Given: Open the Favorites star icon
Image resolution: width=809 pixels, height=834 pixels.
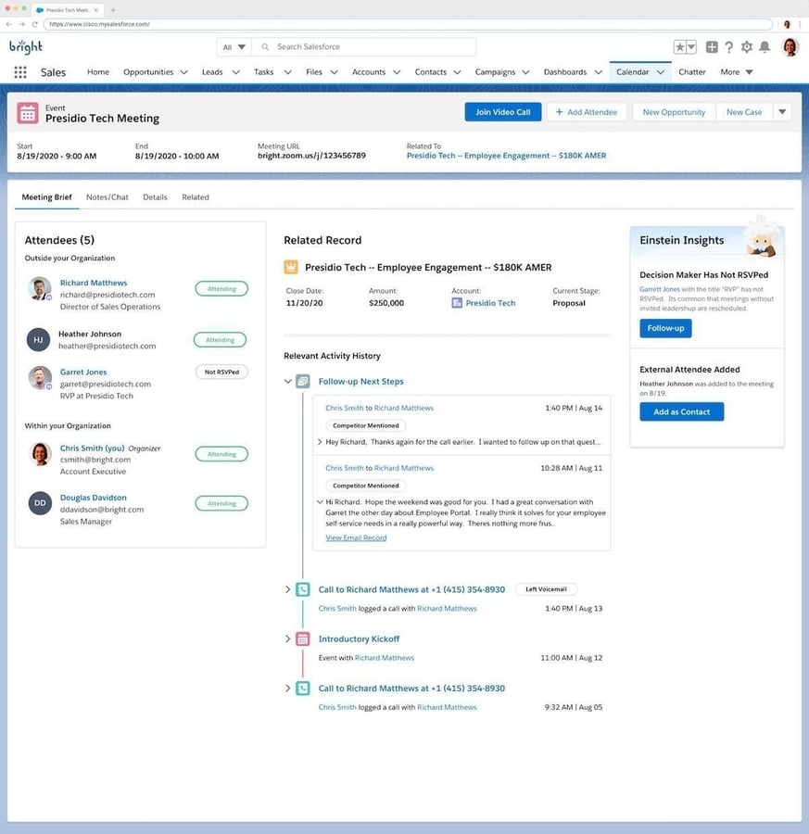Looking at the screenshot, I should coord(679,47).
